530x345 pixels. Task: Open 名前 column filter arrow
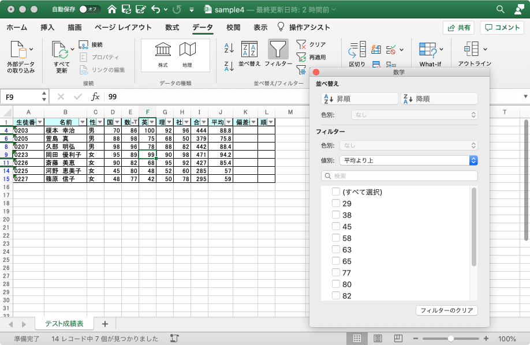pyautogui.click(x=83, y=122)
